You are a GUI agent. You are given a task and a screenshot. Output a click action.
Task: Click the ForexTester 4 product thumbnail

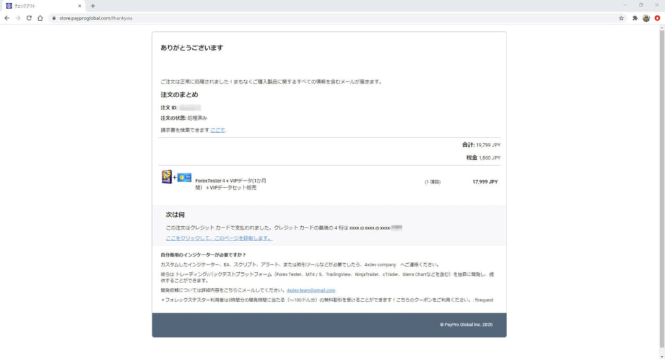(177, 177)
